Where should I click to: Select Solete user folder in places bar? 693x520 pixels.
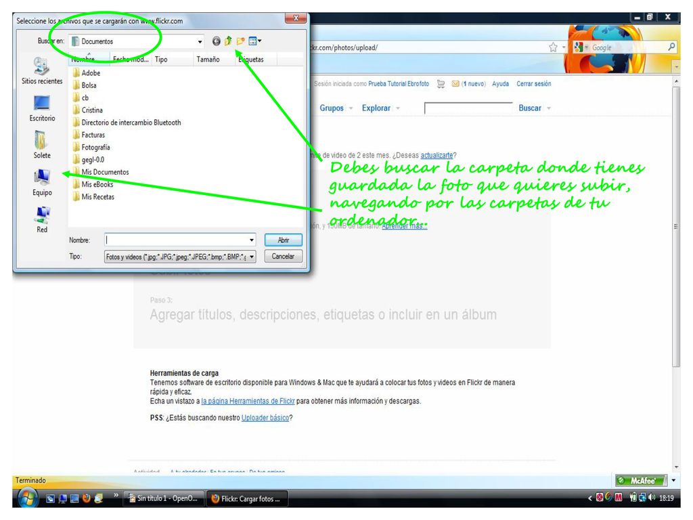42,146
